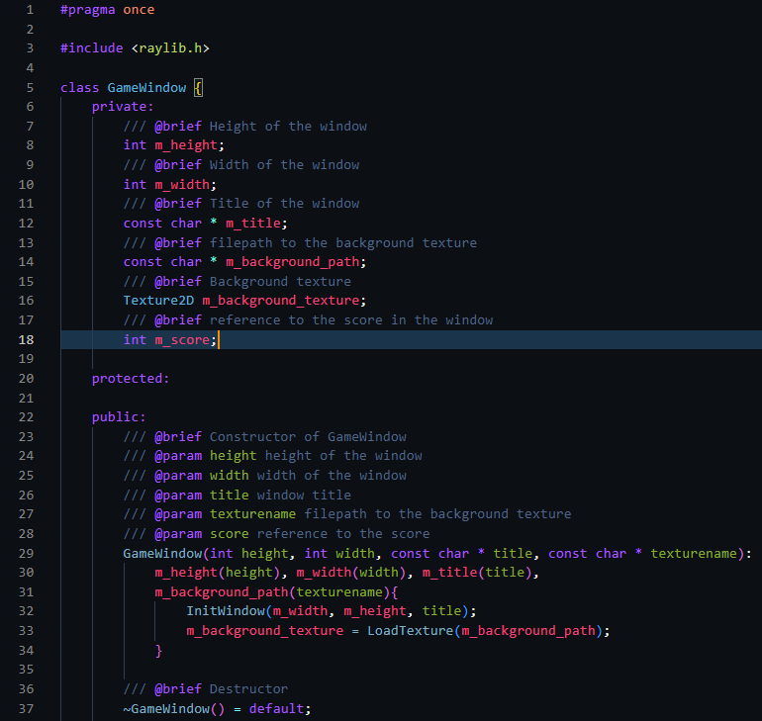762x721 pixels.
Task: Click the protected: access specifier
Action: pyautogui.click(x=131, y=379)
